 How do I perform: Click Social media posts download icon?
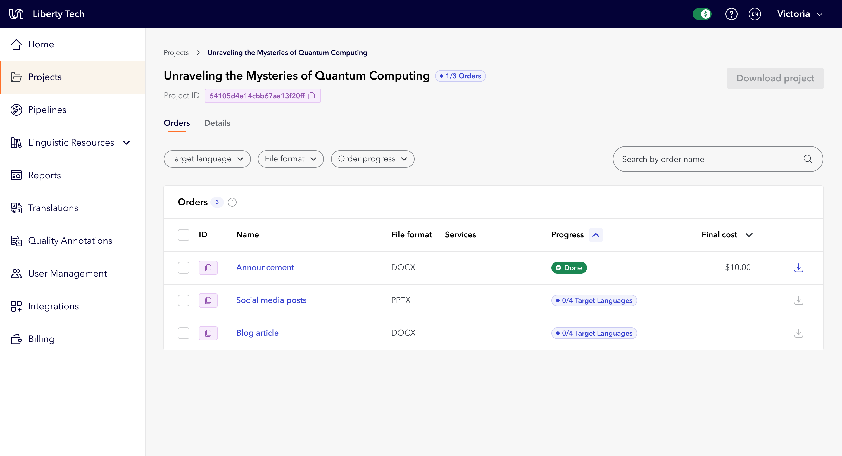(x=798, y=300)
